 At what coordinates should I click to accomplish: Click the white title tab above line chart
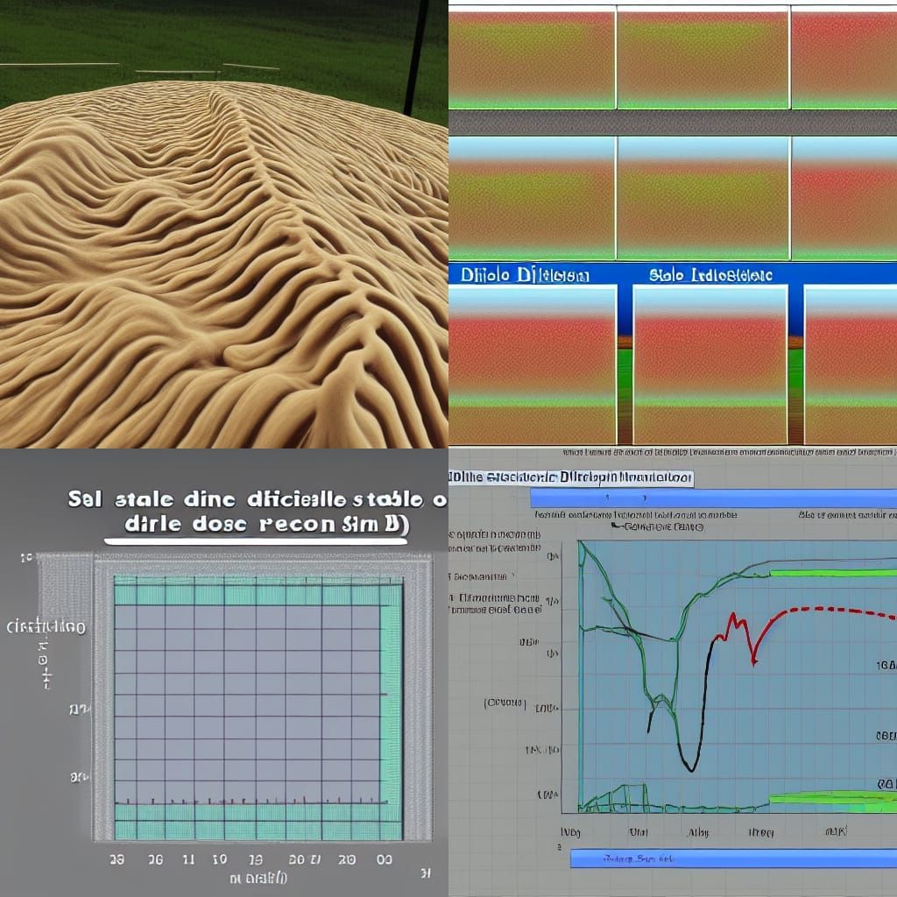571,478
